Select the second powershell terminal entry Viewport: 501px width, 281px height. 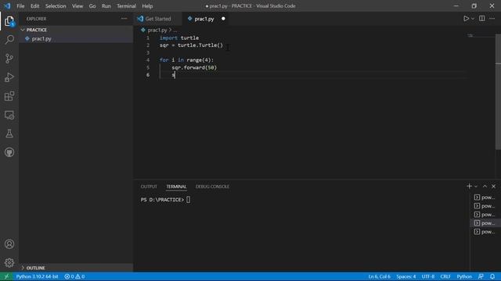485,206
